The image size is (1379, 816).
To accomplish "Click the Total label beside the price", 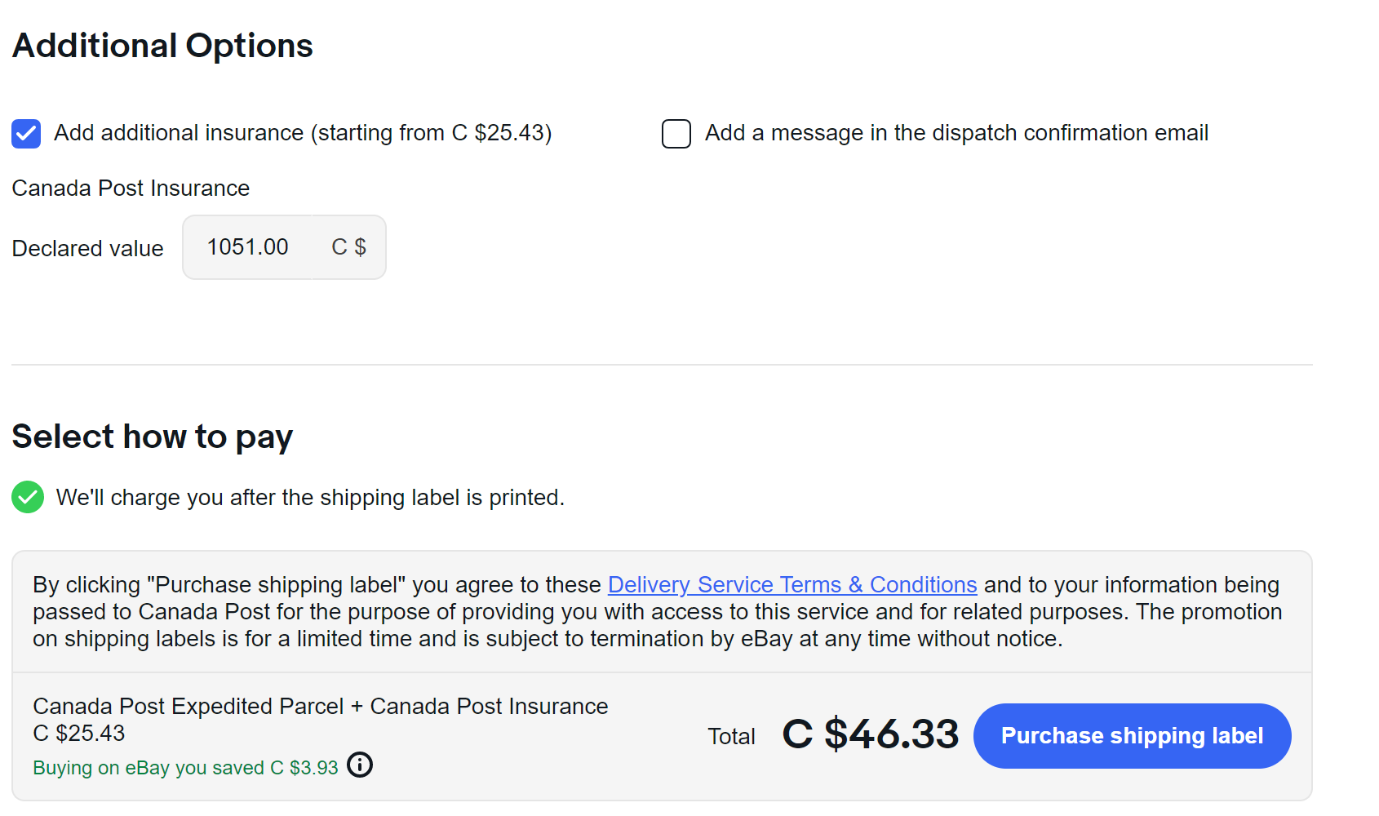I will (731, 735).
